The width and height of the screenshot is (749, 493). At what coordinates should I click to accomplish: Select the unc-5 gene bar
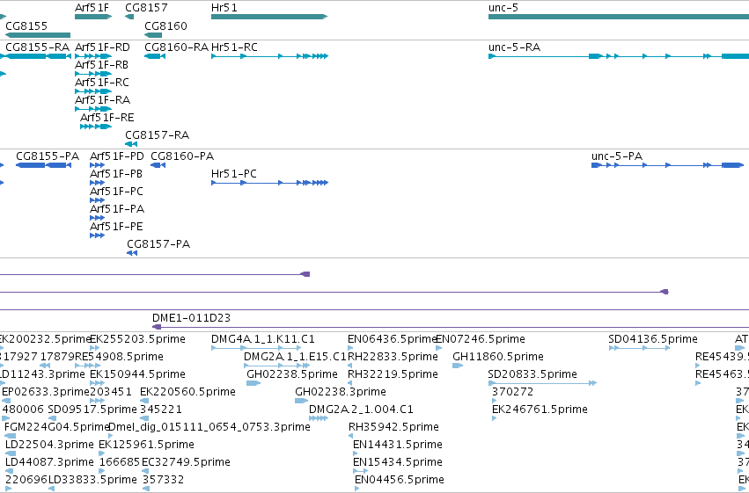tap(619, 17)
